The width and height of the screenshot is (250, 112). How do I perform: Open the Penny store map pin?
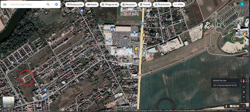pyautogui.click(x=45, y=90)
